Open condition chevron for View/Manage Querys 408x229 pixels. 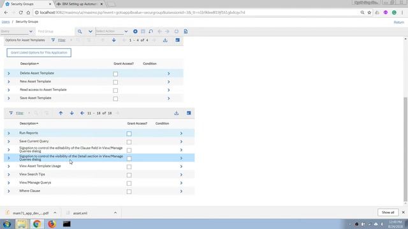tap(181, 183)
